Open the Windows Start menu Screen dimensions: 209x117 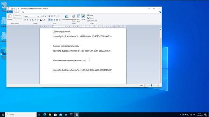point(3,115)
